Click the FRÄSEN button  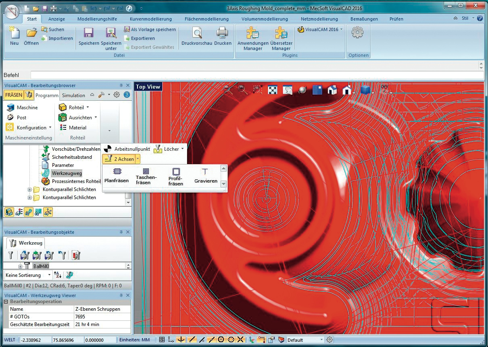point(14,95)
